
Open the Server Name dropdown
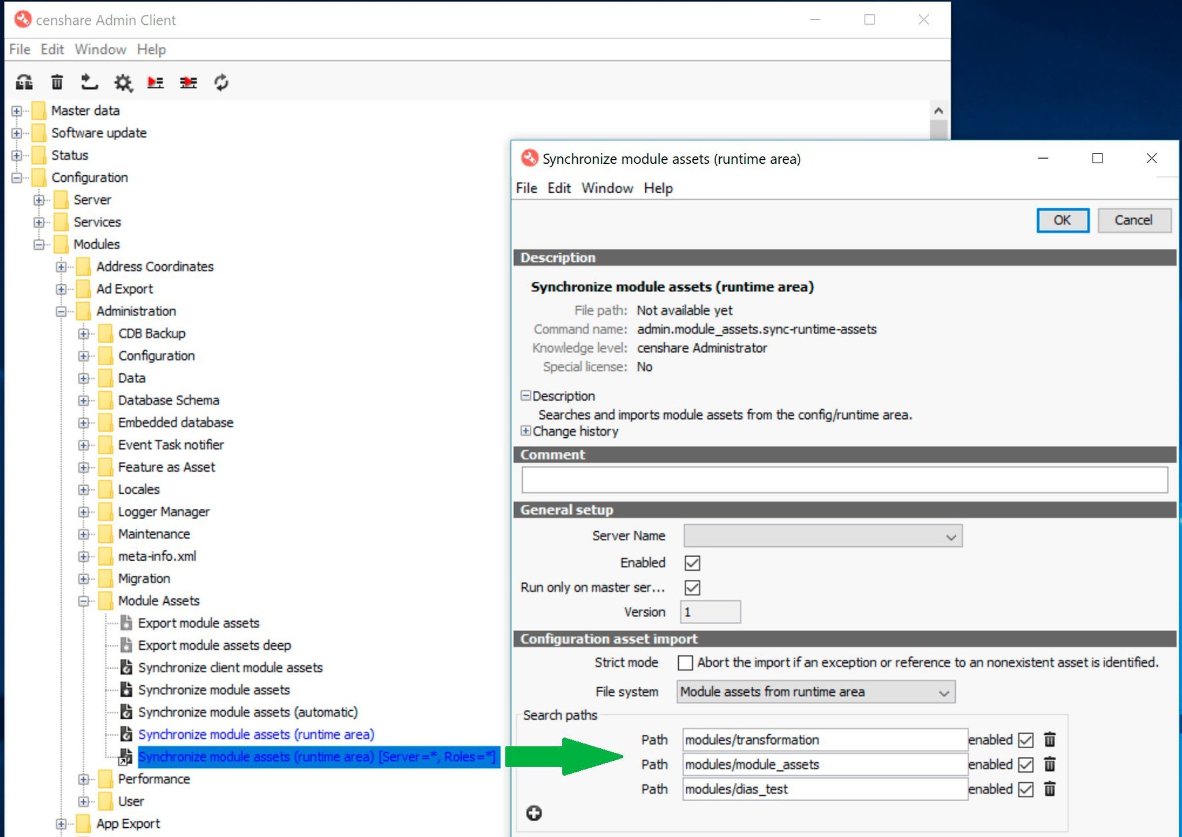point(950,536)
